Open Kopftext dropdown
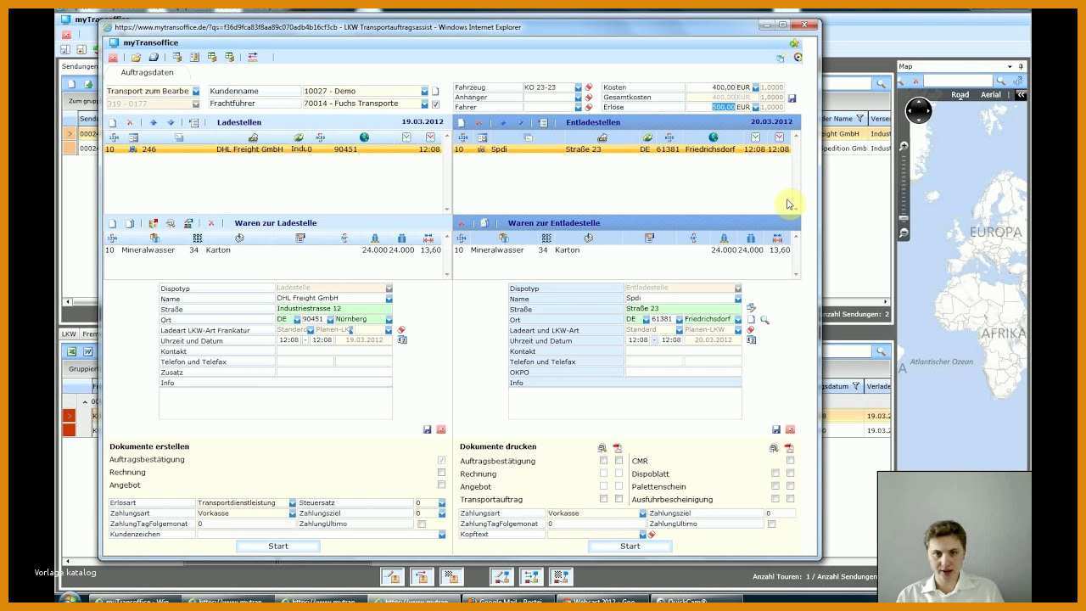Viewport: 1086px width, 611px height. pyautogui.click(x=643, y=534)
